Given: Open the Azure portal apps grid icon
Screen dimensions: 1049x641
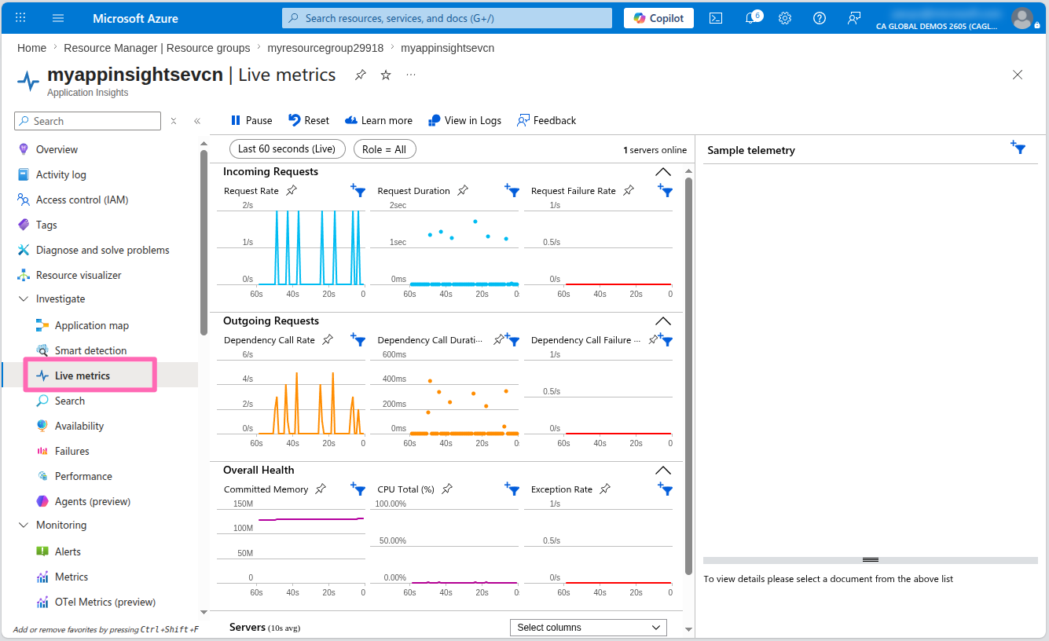Looking at the screenshot, I should coord(20,17).
